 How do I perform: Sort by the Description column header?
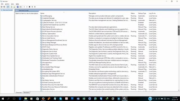point(92,13)
